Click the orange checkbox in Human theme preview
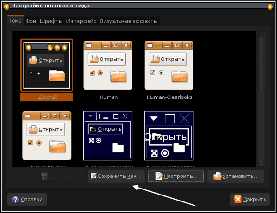This screenshot has width=277, height=213. coord(92,73)
